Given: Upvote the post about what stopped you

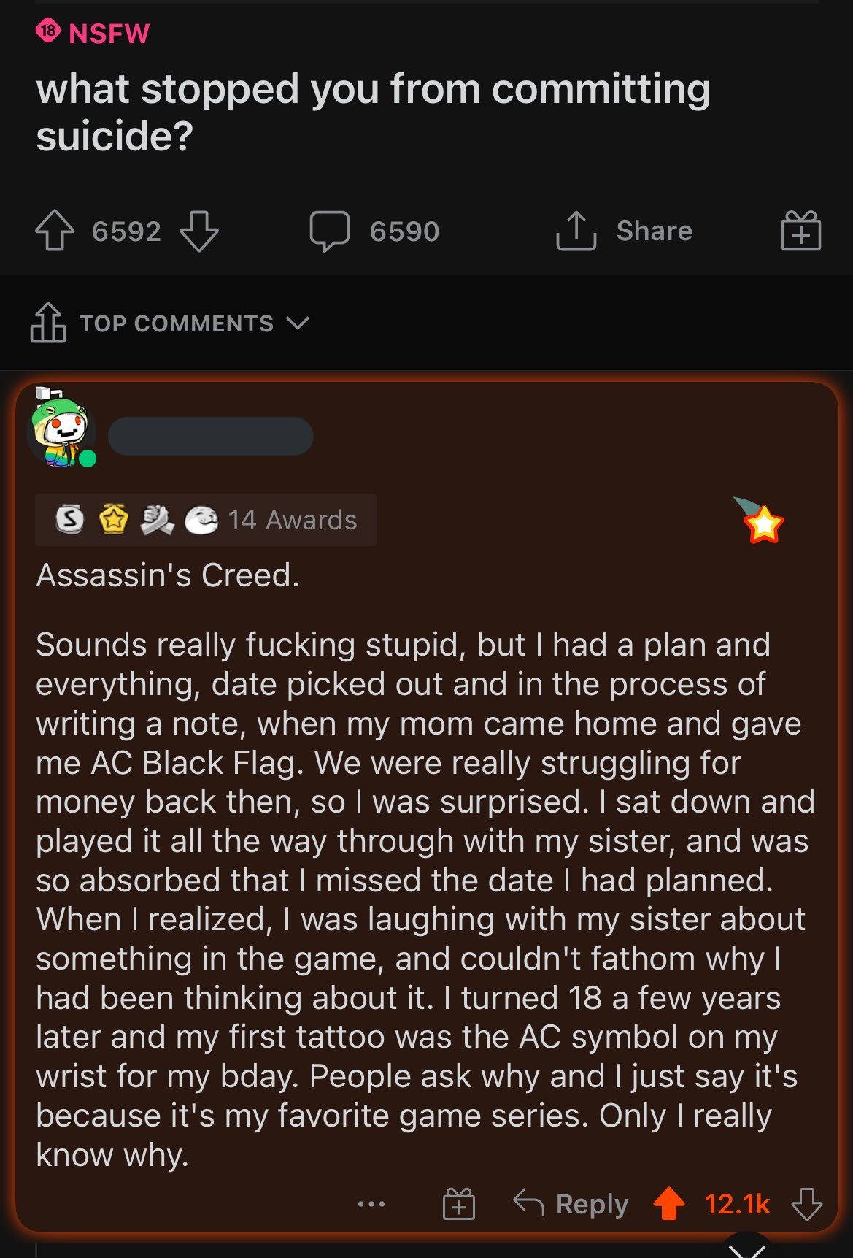Looking at the screenshot, I should [x=55, y=231].
